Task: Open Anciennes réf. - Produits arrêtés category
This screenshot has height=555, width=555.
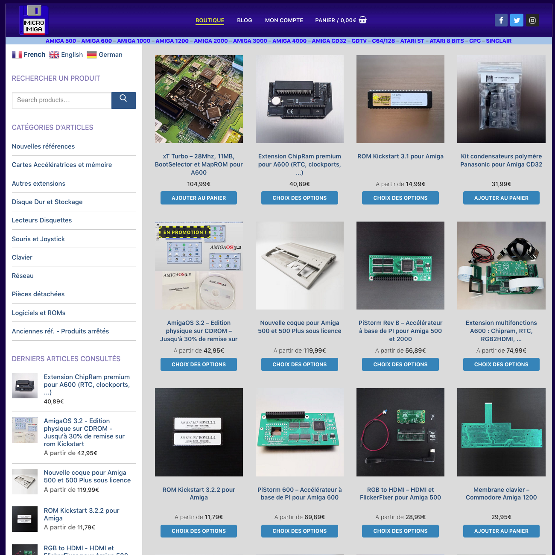Action: pos(60,331)
